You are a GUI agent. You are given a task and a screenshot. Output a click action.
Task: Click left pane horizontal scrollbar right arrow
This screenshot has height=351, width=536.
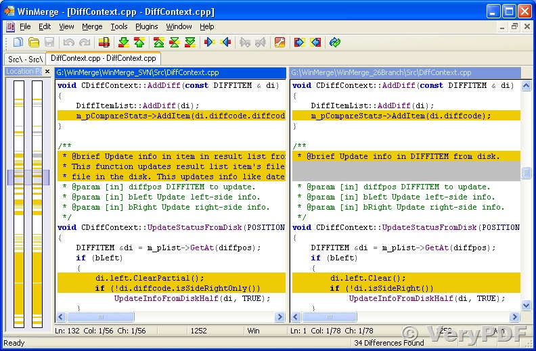tap(280, 317)
